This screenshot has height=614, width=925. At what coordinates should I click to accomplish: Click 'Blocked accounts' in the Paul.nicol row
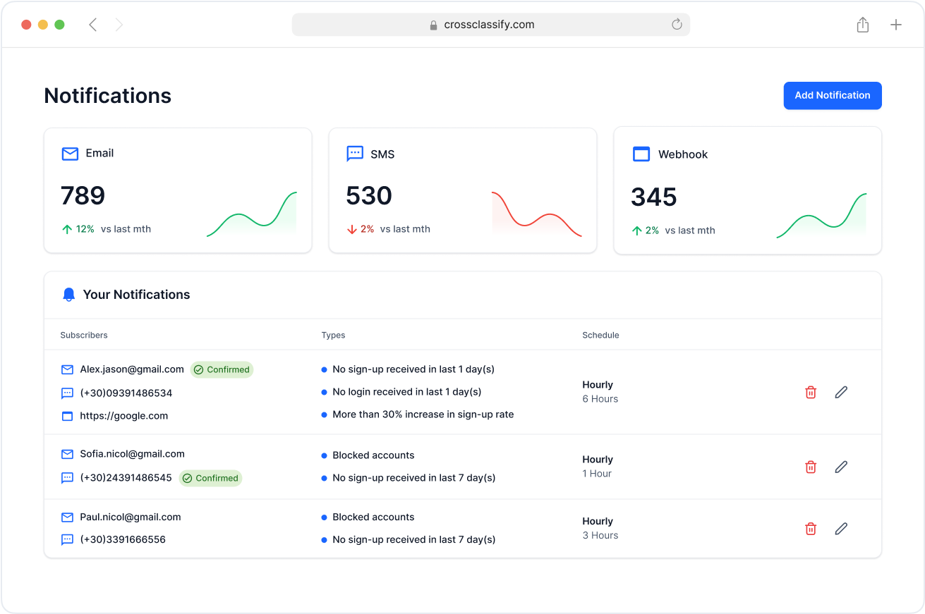click(373, 517)
